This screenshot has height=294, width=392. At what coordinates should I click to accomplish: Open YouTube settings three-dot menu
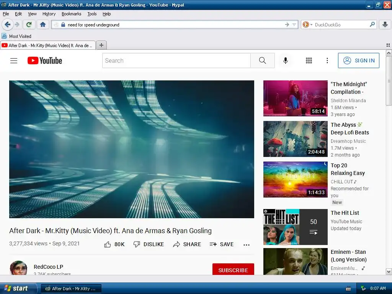coord(327,60)
